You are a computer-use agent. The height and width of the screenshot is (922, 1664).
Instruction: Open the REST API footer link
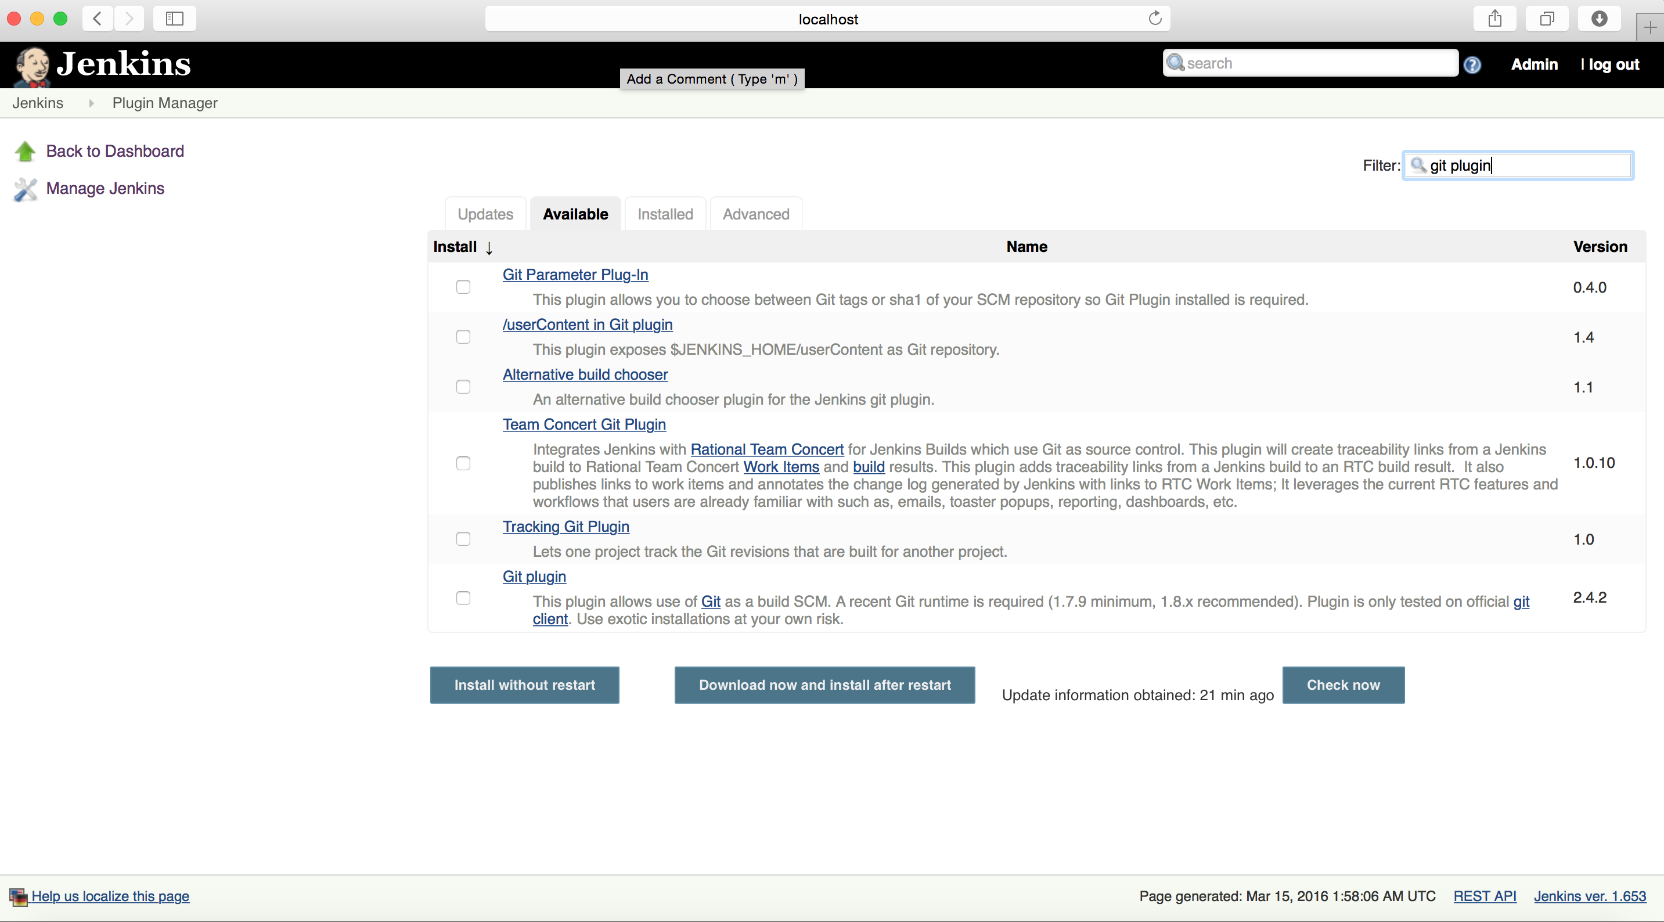click(1485, 896)
